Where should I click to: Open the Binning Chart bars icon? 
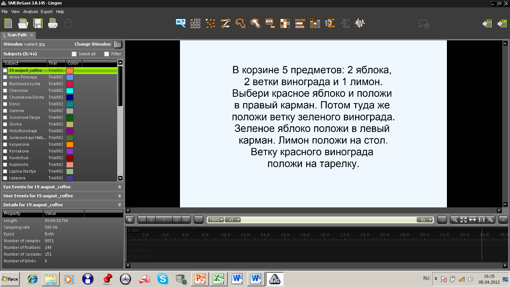pos(315,23)
